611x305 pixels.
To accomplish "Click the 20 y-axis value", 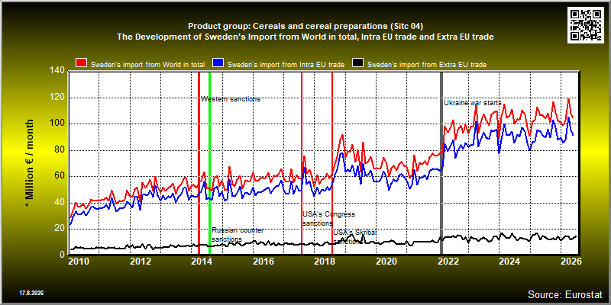I will [60, 230].
